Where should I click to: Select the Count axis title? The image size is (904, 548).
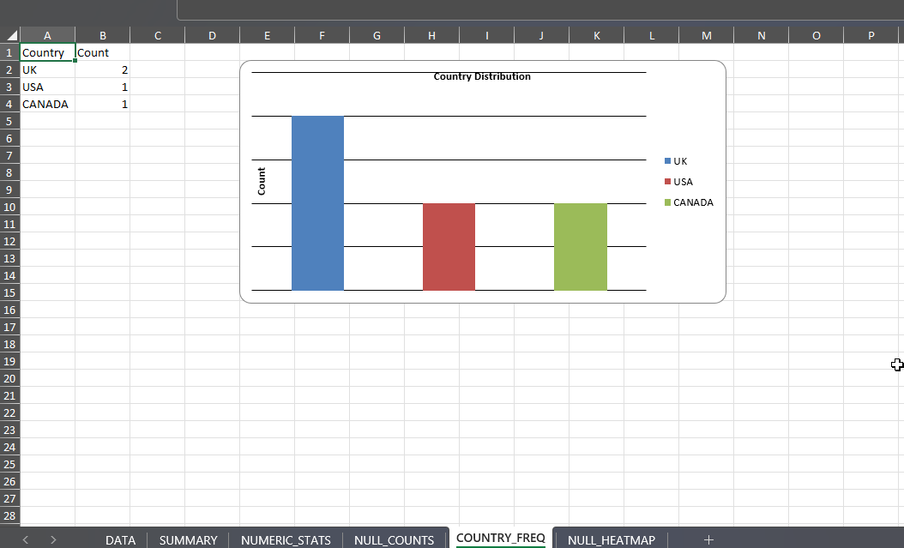pos(262,181)
